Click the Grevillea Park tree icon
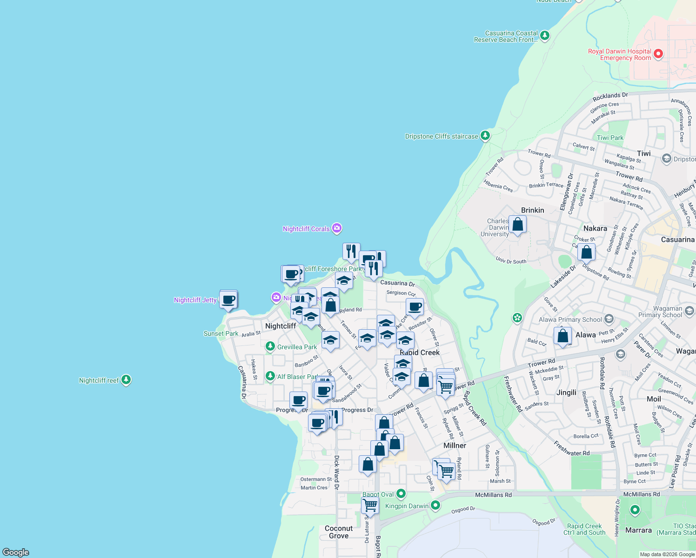The image size is (696, 558). pos(270,346)
